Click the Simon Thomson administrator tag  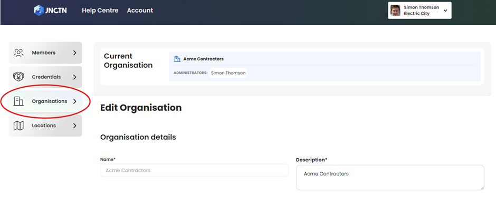[x=228, y=72]
